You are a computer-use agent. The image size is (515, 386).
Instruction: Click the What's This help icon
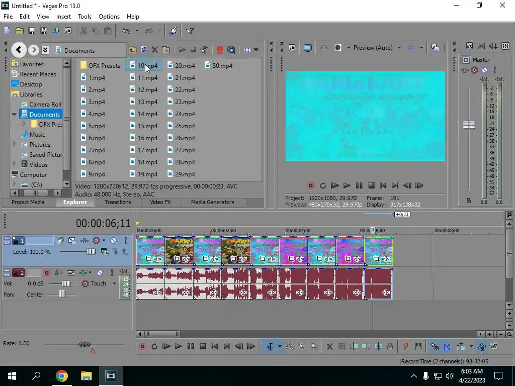(x=190, y=31)
